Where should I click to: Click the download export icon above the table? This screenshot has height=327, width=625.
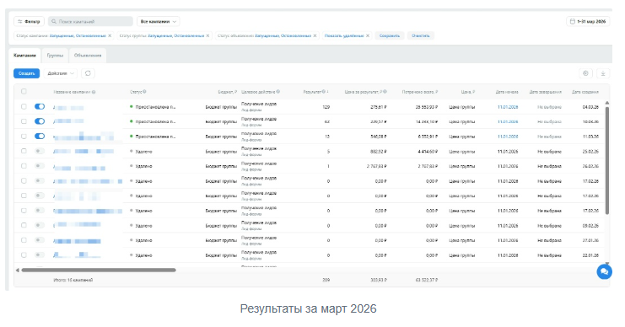tap(603, 73)
